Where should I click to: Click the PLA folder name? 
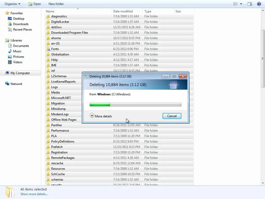[x=54, y=136]
